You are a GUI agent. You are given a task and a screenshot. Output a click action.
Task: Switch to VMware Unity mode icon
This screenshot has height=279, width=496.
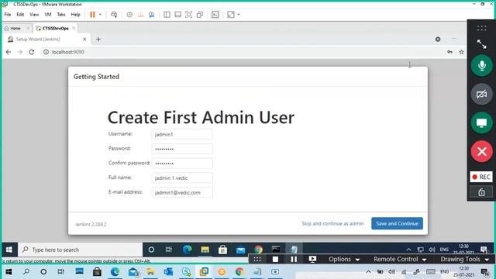click(x=200, y=15)
